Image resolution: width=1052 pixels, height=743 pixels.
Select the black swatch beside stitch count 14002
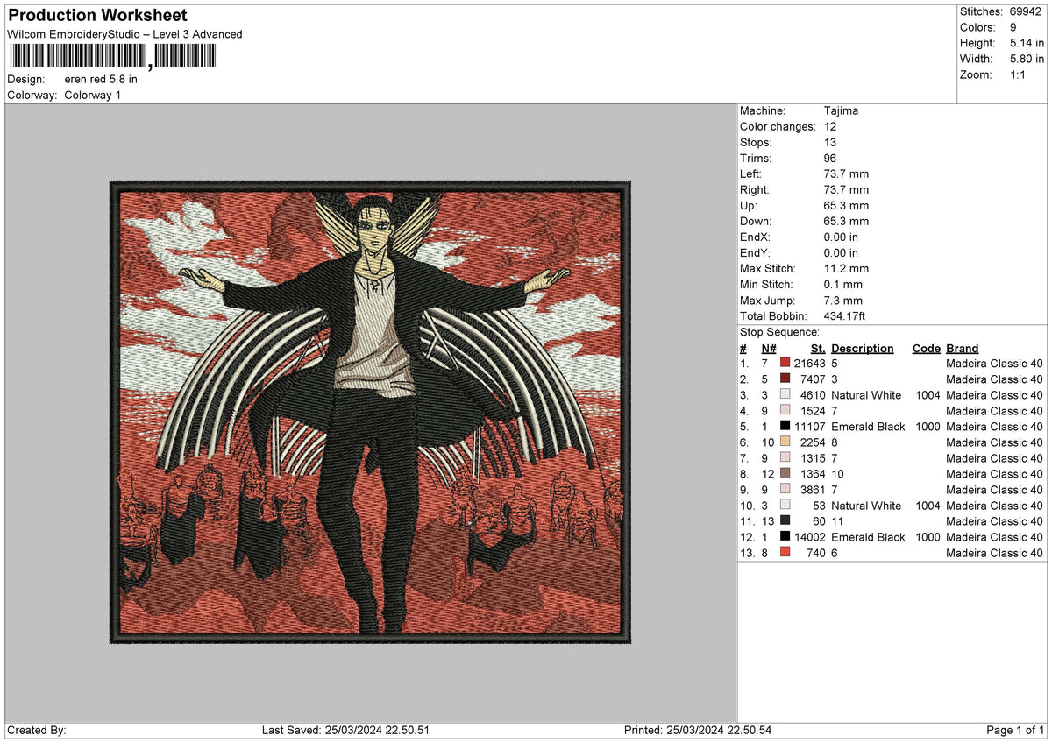785,536
